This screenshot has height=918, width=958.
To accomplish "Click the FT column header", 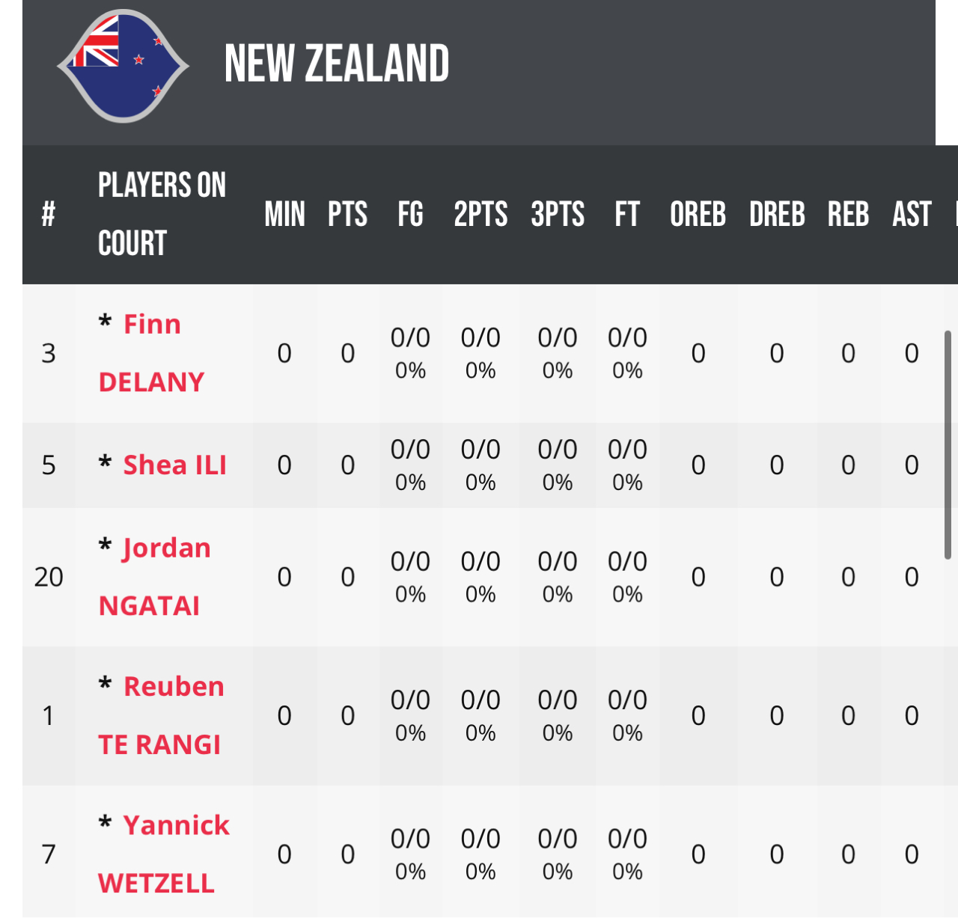I will (627, 215).
